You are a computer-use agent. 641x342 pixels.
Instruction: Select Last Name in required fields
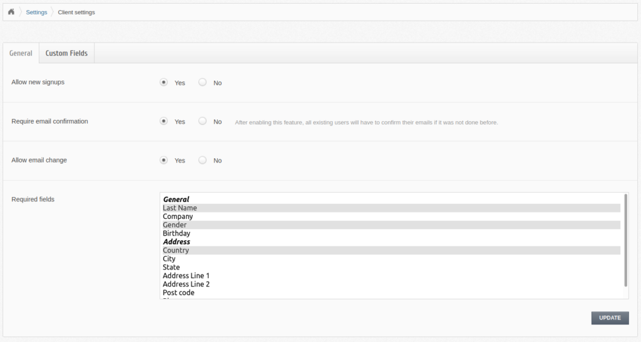tap(180, 208)
